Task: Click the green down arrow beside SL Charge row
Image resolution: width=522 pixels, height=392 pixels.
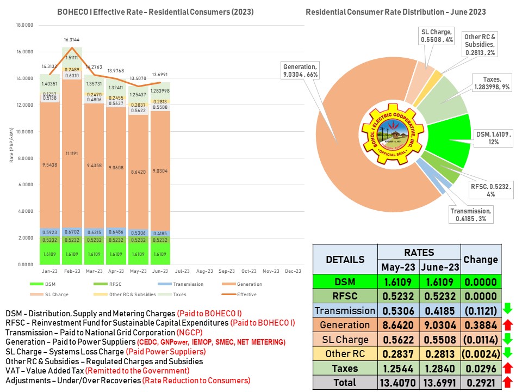Action: [x=508, y=339]
